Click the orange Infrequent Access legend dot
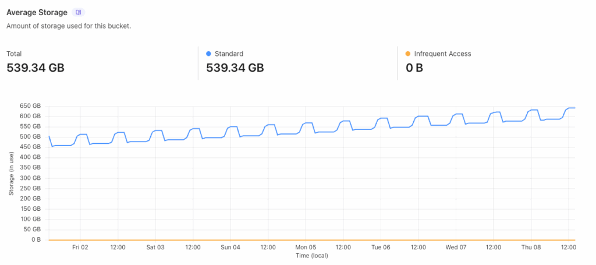This screenshot has height=265, width=596. coord(408,54)
